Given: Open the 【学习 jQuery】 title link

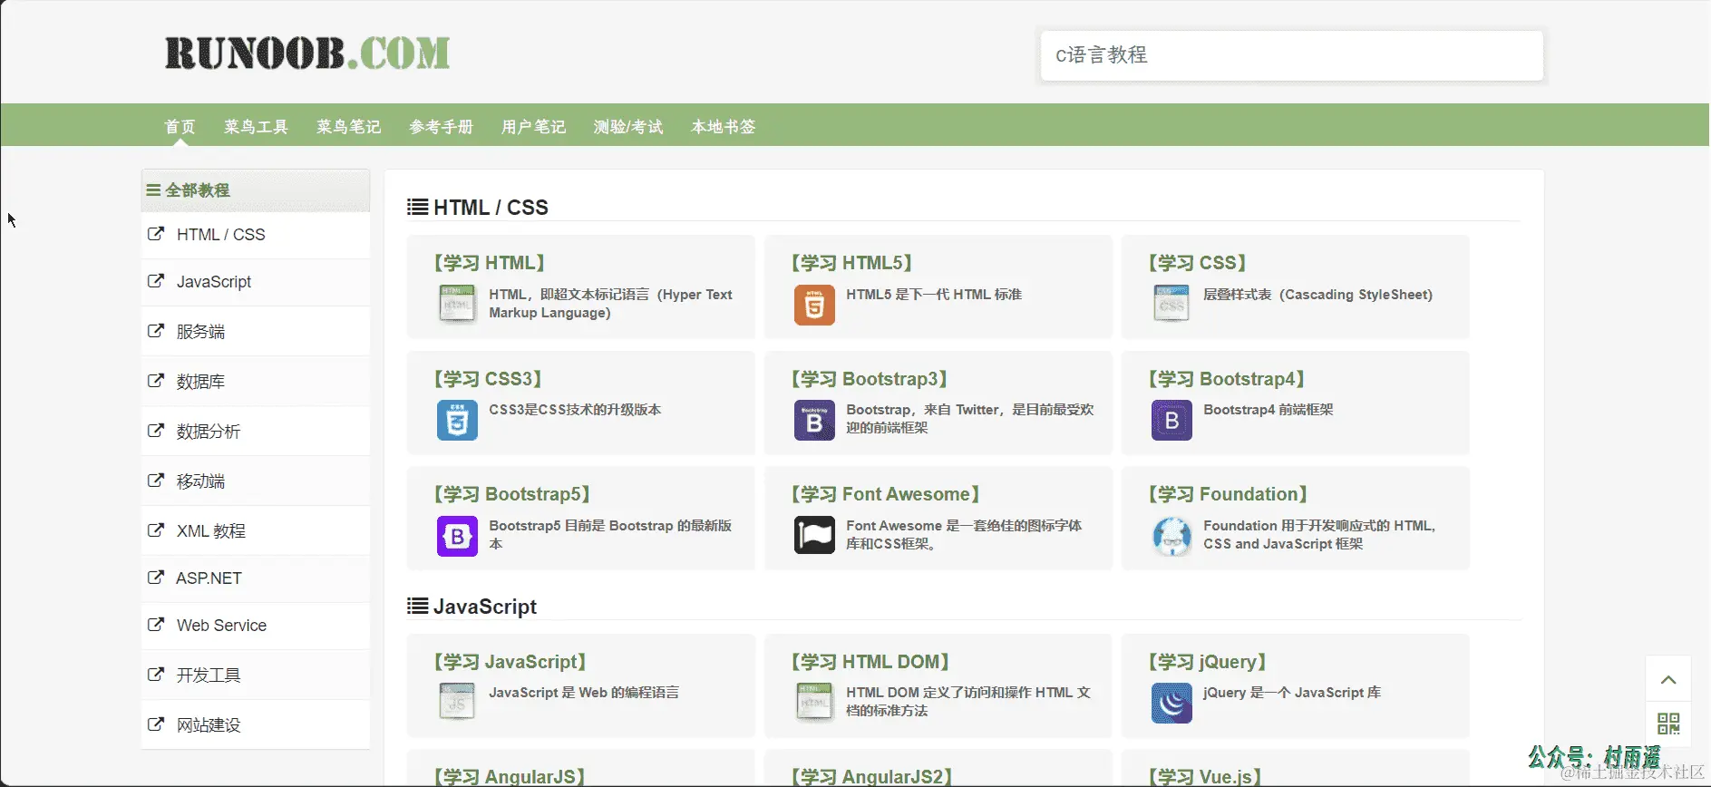Looking at the screenshot, I should [1208, 662].
